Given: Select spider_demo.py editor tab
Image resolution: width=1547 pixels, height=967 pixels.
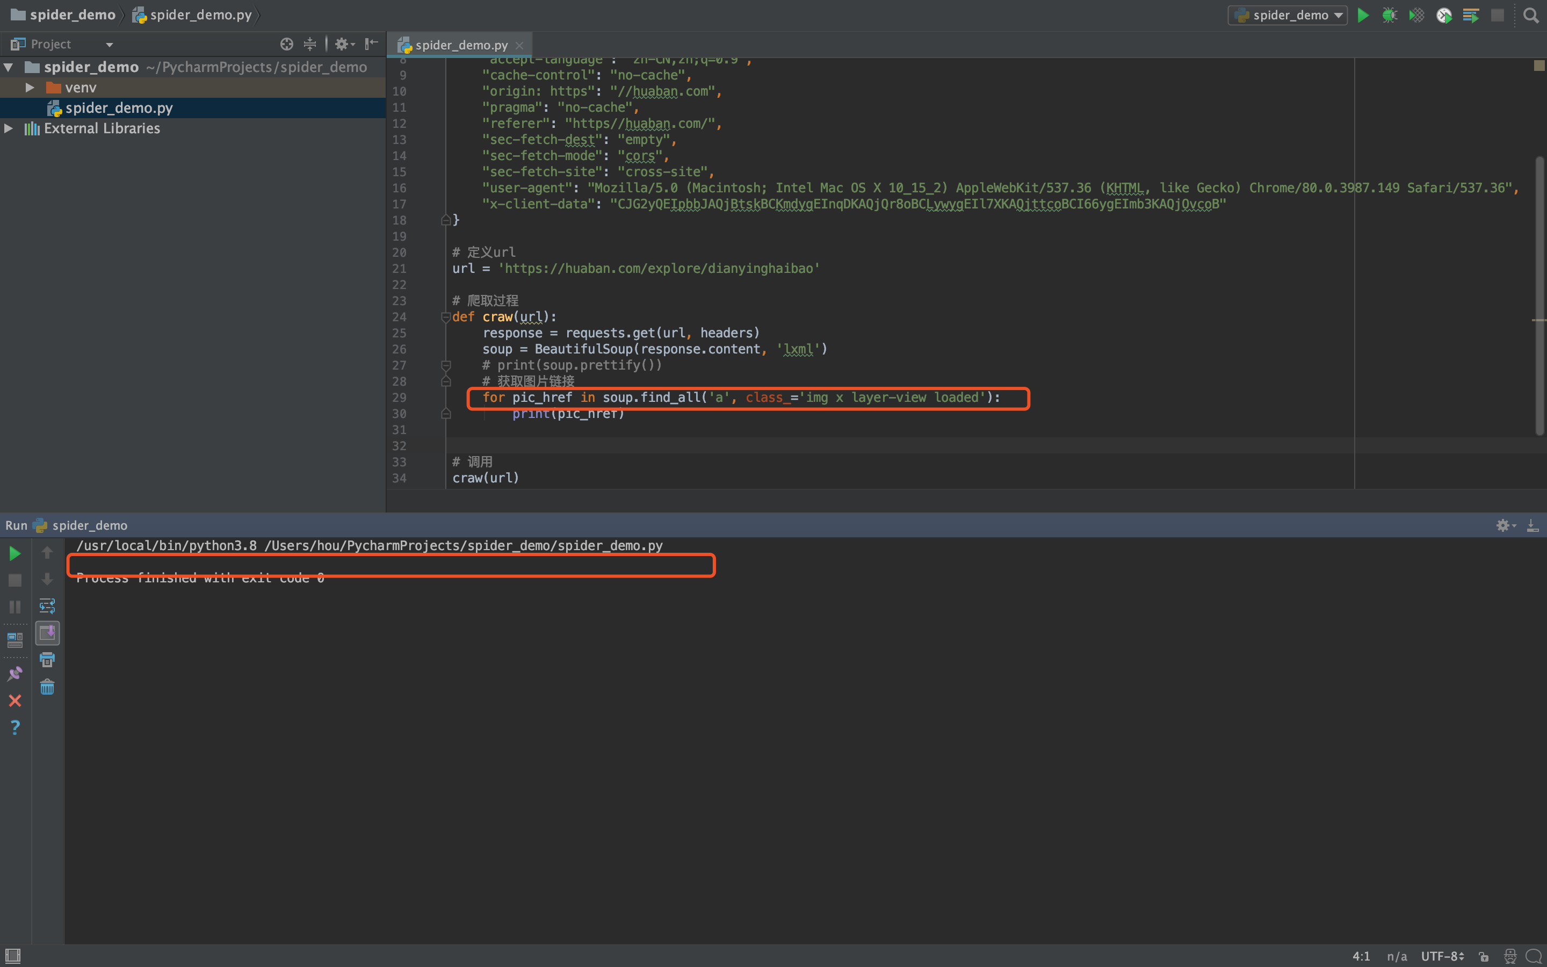Looking at the screenshot, I should tap(461, 46).
